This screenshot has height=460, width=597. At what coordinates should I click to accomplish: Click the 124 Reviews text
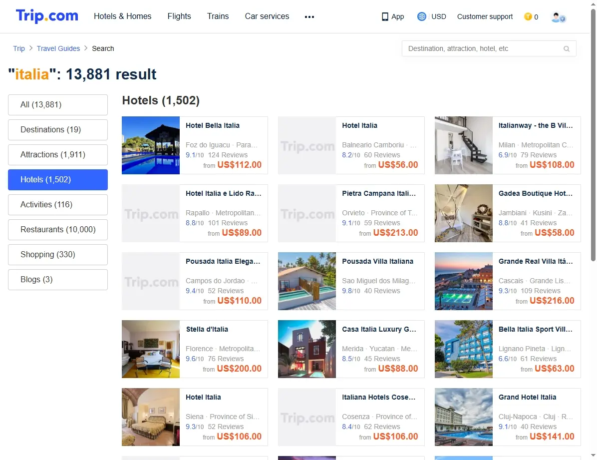tap(228, 155)
